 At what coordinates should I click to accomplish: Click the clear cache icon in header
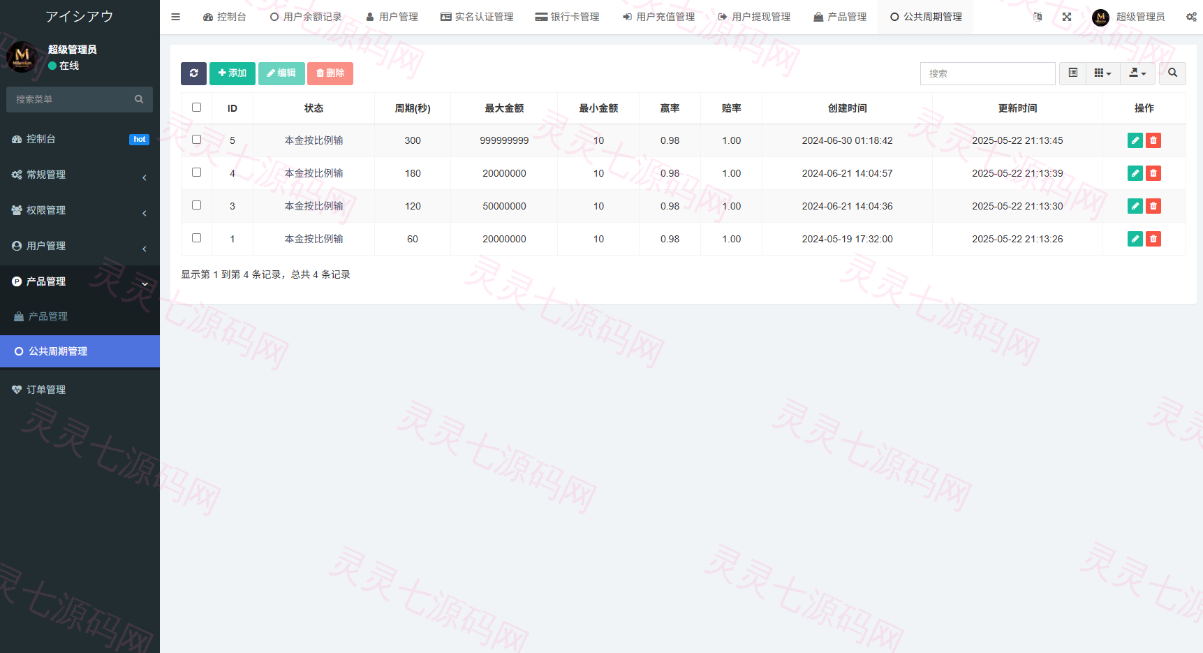click(1038, 17)
